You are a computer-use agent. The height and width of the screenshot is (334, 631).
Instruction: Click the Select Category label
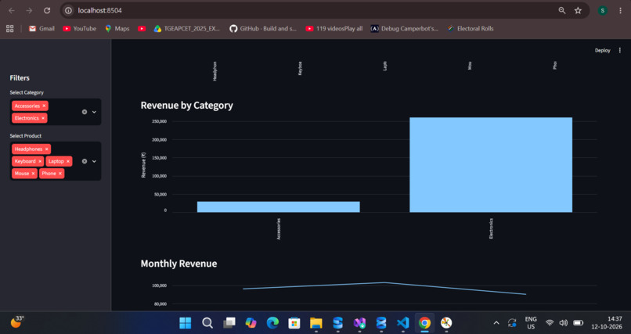point(27,92)
